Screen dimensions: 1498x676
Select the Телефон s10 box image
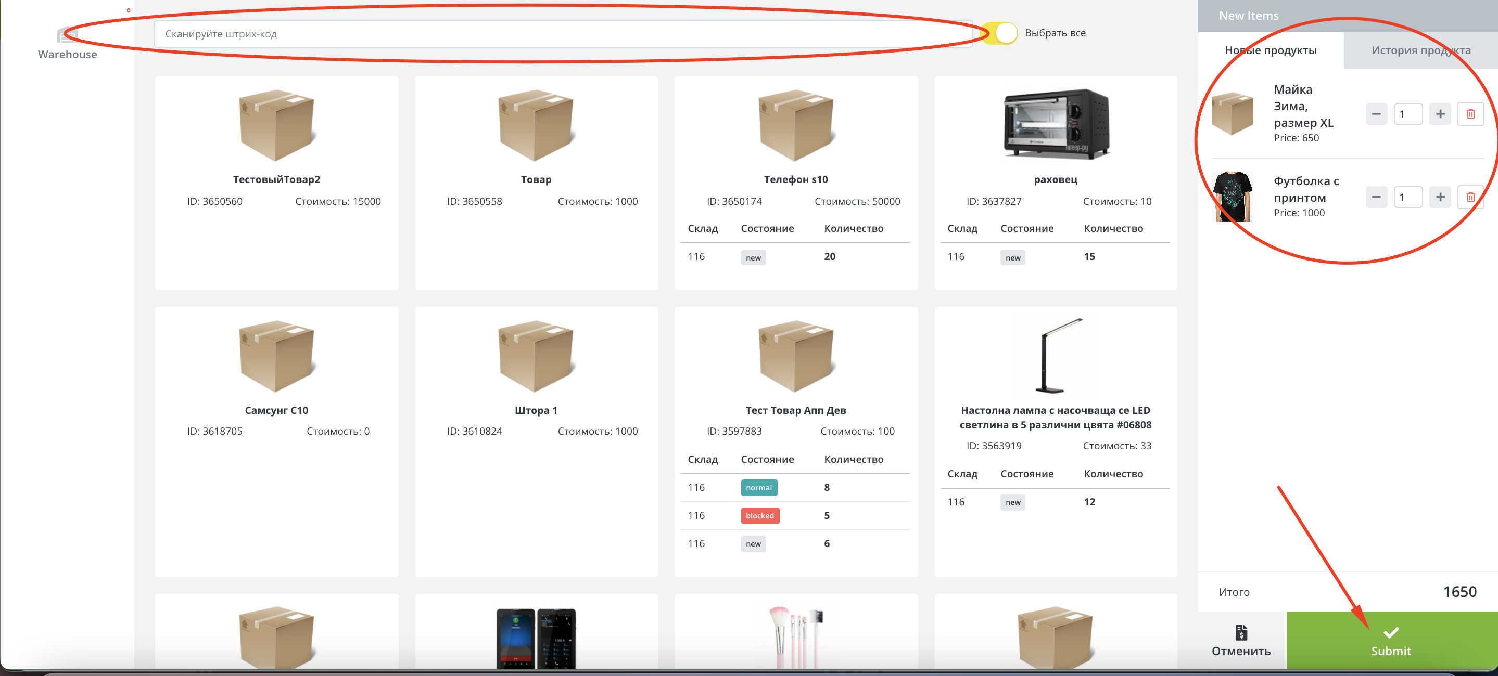click(x=797, y=125)
